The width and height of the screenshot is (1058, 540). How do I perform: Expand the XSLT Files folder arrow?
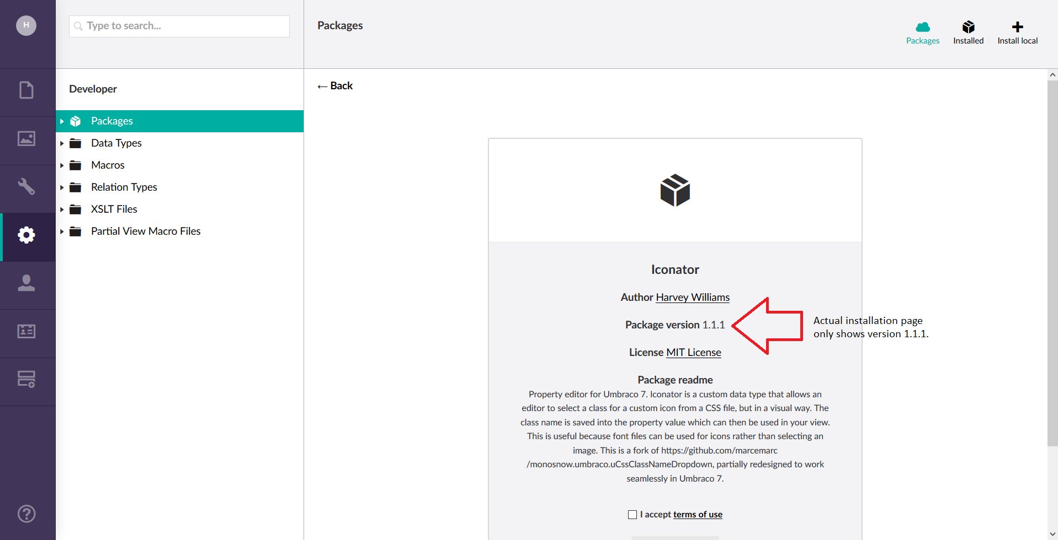pos(62,209)
